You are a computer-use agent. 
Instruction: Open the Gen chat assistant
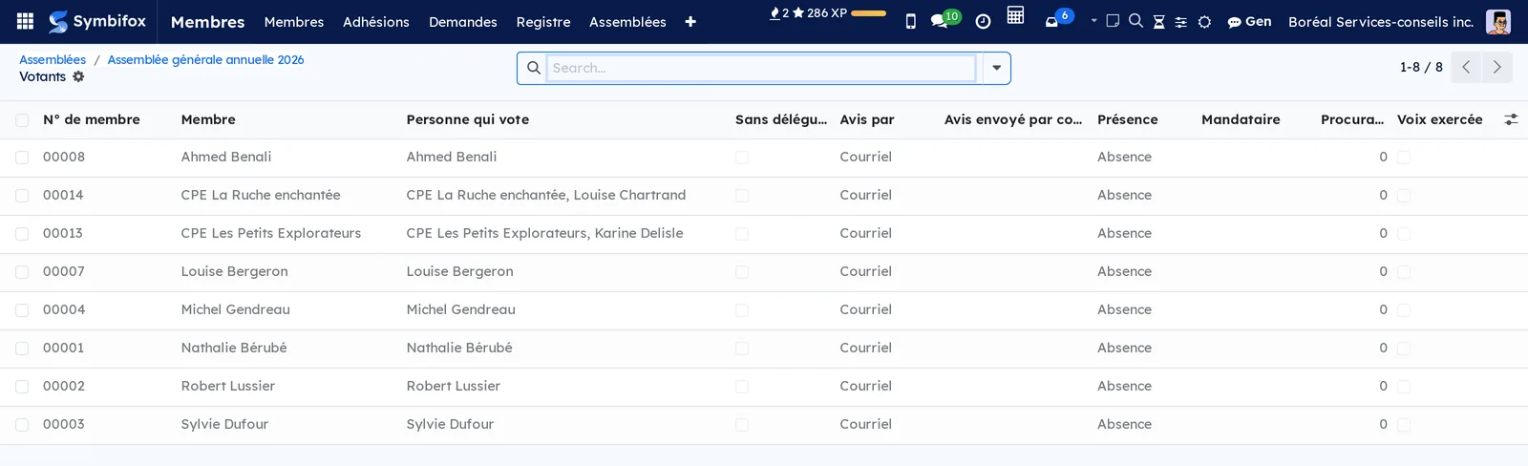(x=1249, y=21)
